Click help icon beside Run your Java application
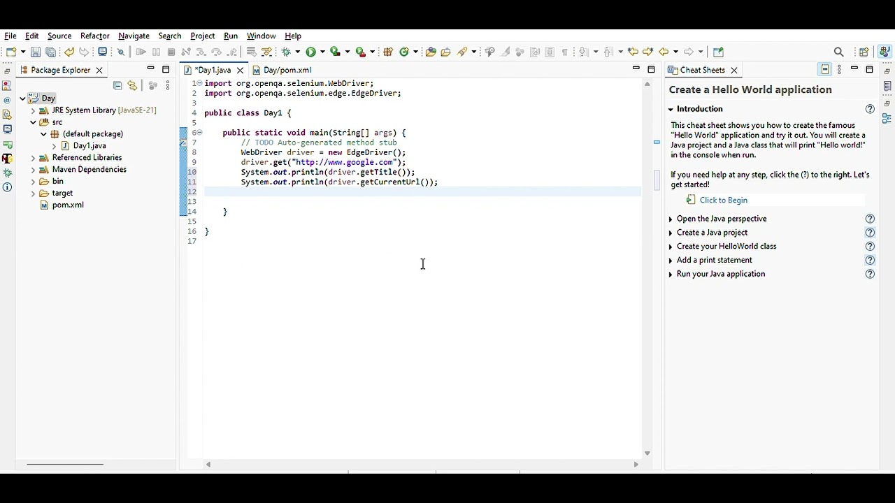 click(870, 274)
